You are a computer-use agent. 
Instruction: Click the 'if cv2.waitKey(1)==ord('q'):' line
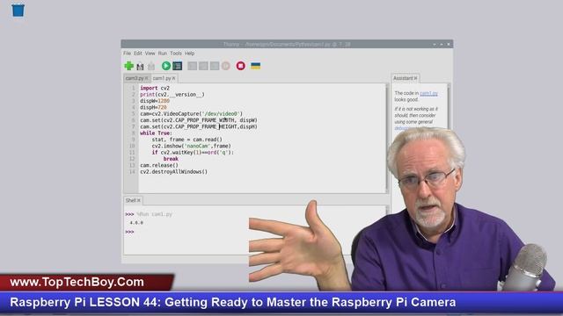193,153
